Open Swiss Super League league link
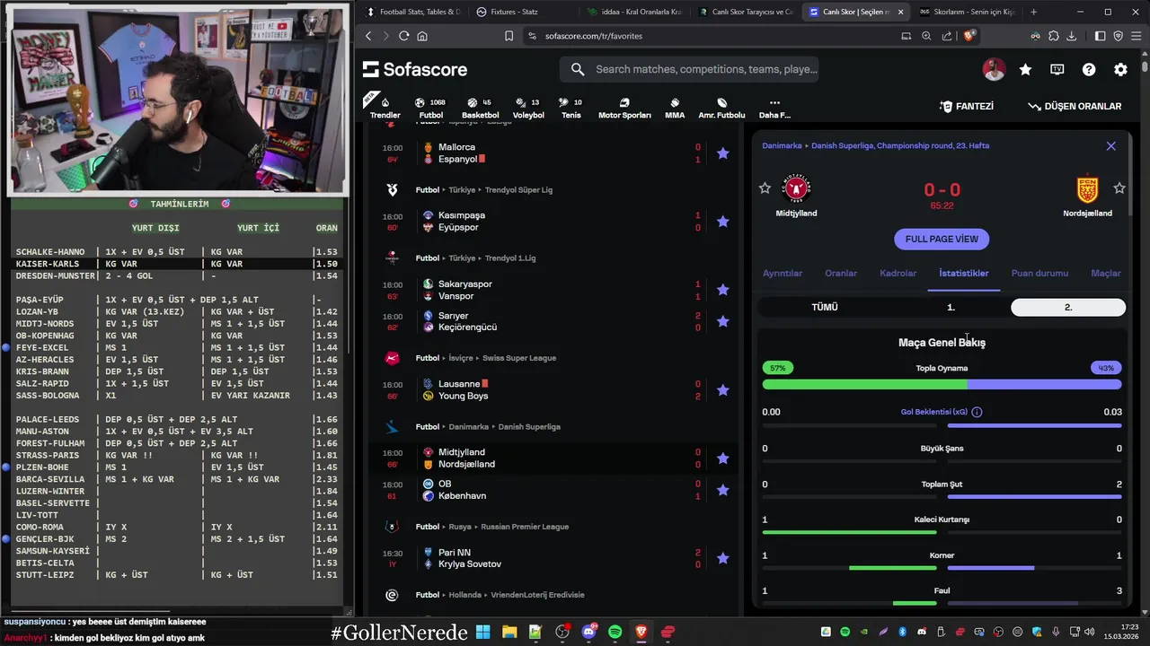Screen dimensions: 1150x646 tap(519, 358)
